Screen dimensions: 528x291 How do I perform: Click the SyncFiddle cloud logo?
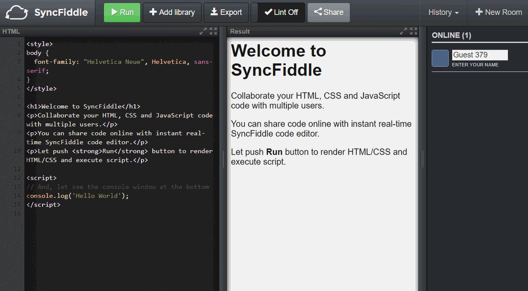click(x=17, y=12)
